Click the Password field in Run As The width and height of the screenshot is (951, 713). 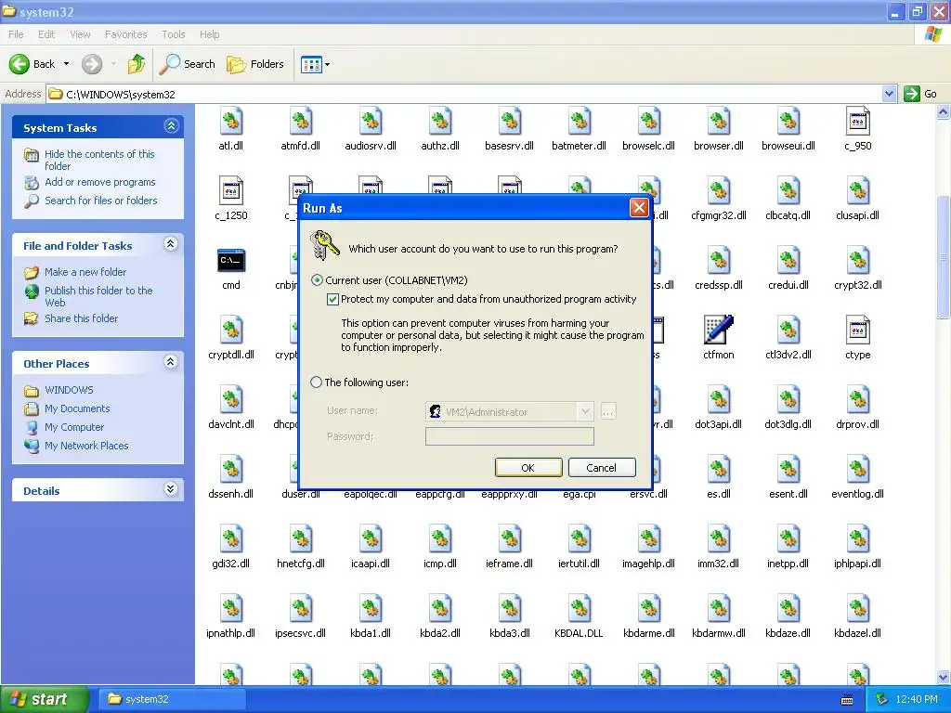point(510,436)
